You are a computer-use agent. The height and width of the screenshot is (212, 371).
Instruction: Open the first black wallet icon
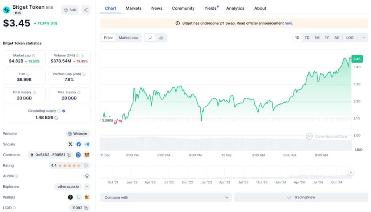click(70, 197)
